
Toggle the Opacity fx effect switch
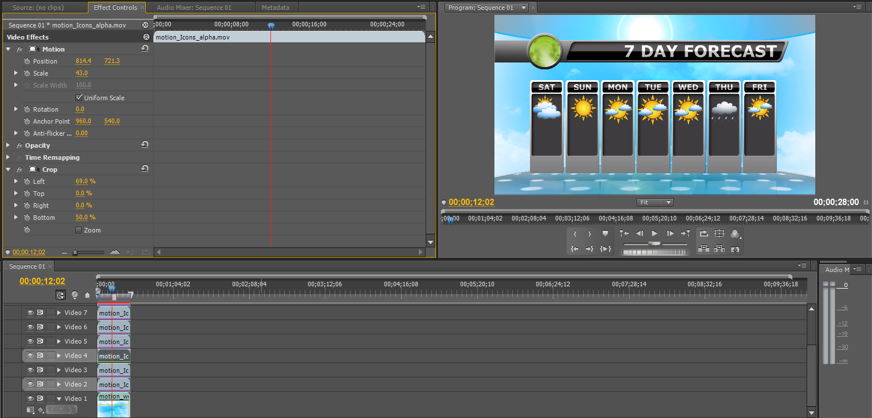[x=19, y=145]
